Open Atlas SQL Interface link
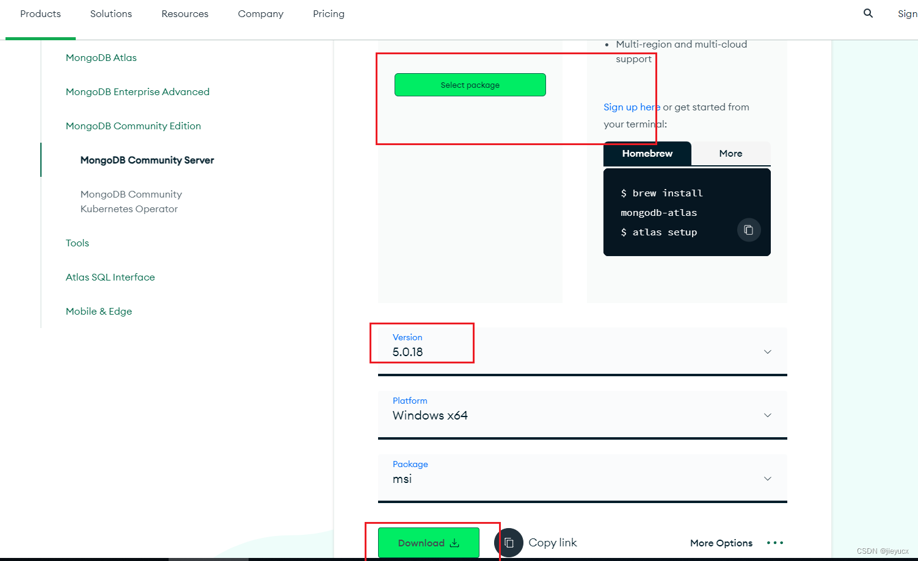 pos(111,277)
